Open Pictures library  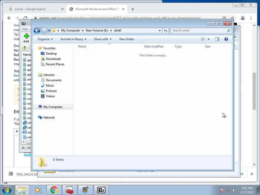click(51, 91)
